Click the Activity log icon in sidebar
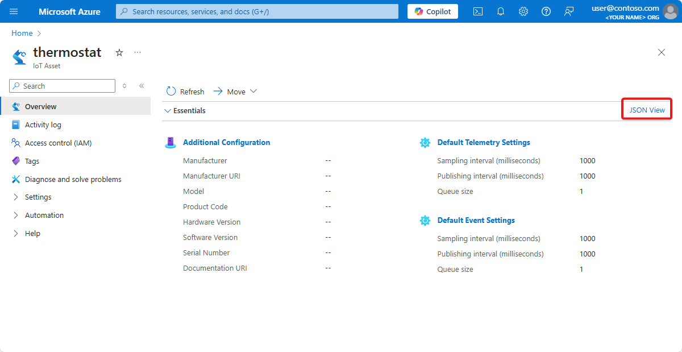Image resolution: width=682 pixels, height=352 pixels. [x=16, y=125]
